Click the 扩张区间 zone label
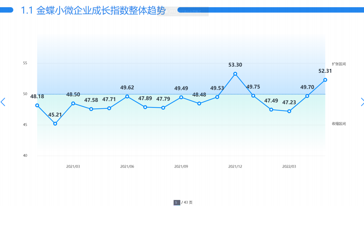The image size is (364, 225). 339,64
